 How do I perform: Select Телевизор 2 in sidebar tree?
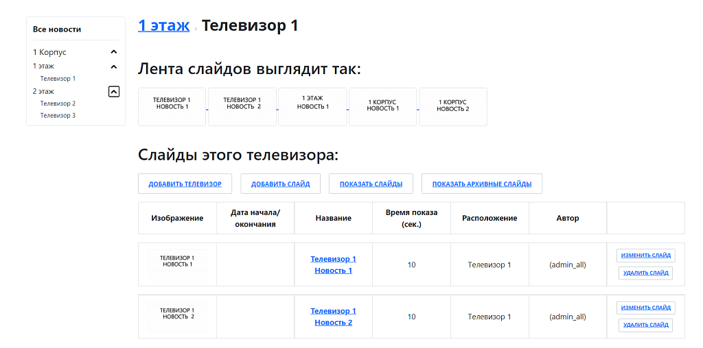pos(58,103)
